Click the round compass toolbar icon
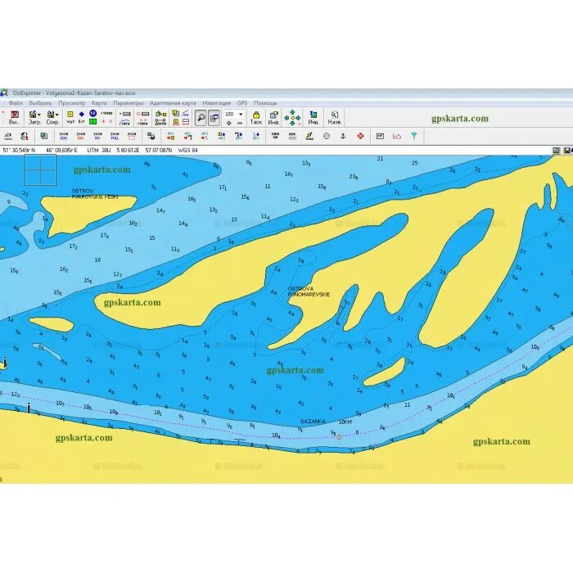 coord(327,137)
